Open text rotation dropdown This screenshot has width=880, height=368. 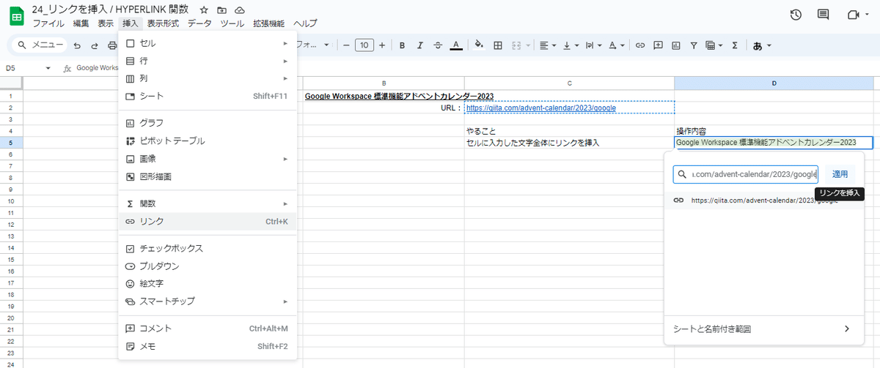point(617,45)
